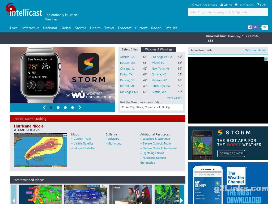Click the Storm app watch banner image
The image size is (272, 204).
(63, 75)
